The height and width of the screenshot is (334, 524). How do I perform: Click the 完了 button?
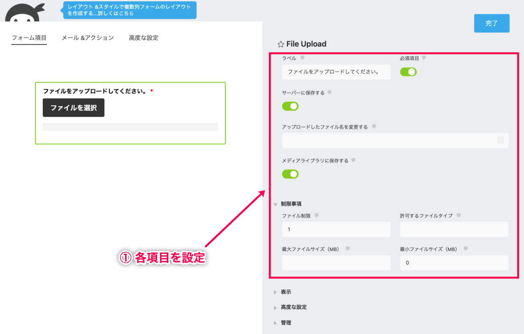(x=492, y=23)
